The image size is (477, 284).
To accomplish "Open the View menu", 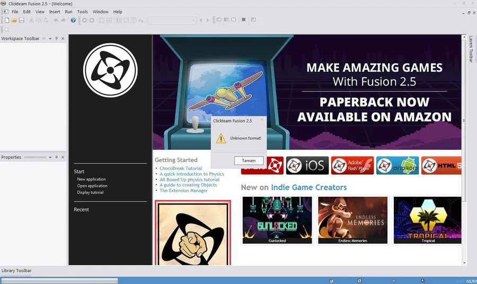I will pos(40,12).
